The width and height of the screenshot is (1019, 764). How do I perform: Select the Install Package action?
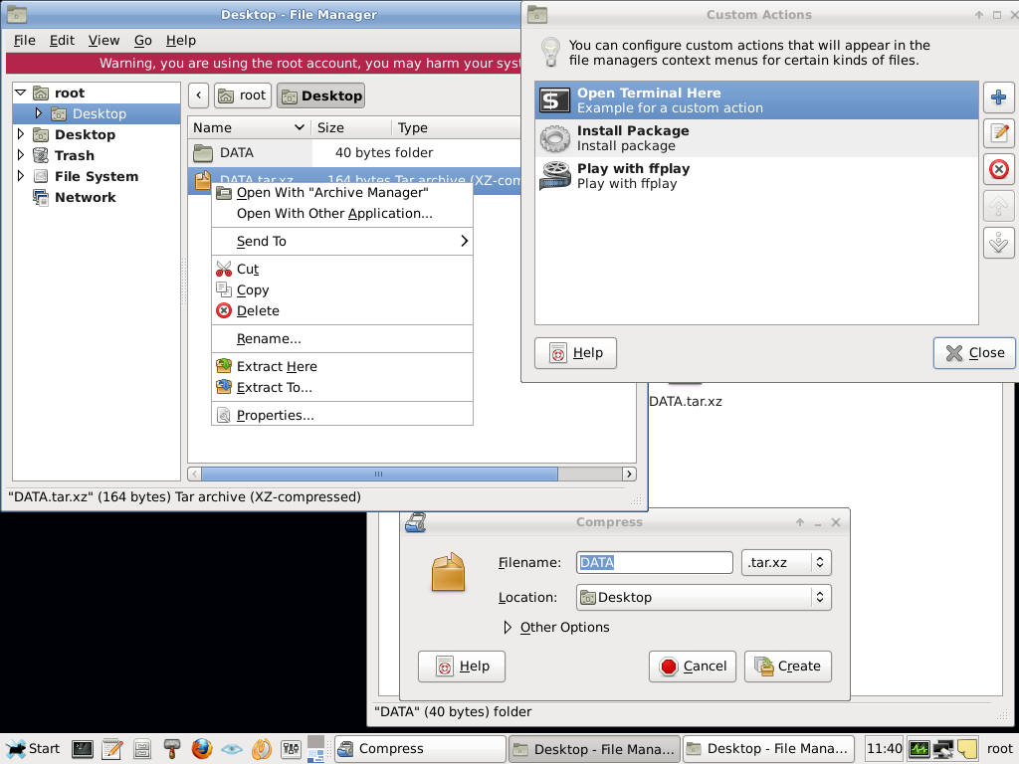pos(633,137)
